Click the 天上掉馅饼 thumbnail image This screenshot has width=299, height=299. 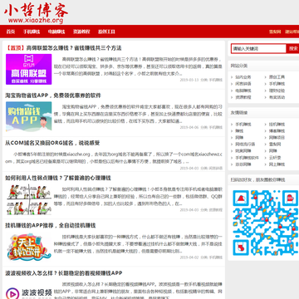(x=29, y=247)
